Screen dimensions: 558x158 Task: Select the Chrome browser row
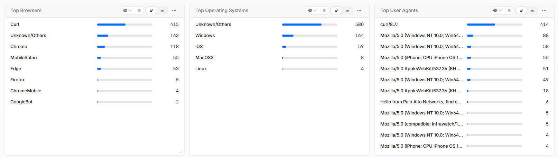94,47
